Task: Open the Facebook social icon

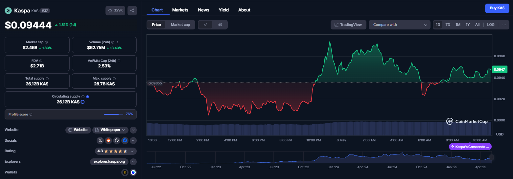Action: [125, 140]
